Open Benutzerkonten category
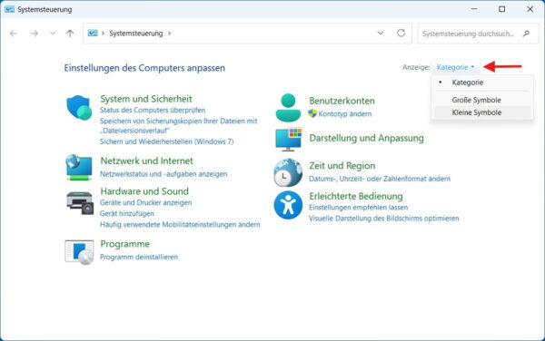The height and width of the screenshot is (341, 545). (x=342, y=101)
